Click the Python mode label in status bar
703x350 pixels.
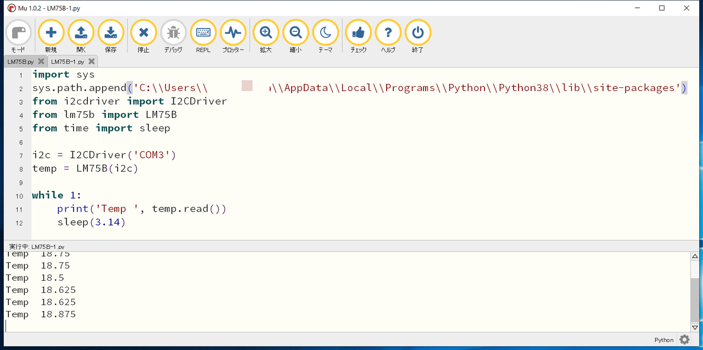click(663, 340)
